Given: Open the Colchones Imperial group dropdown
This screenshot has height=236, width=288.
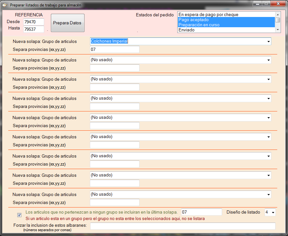Looking at the screenshot, I should pos(268,42).
